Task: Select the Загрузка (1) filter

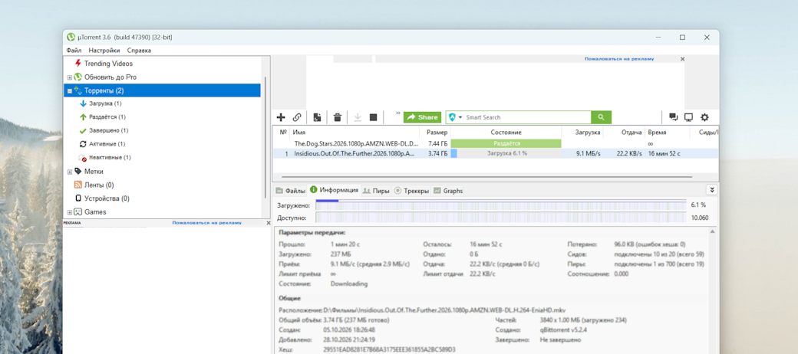Action: [105, 103]
